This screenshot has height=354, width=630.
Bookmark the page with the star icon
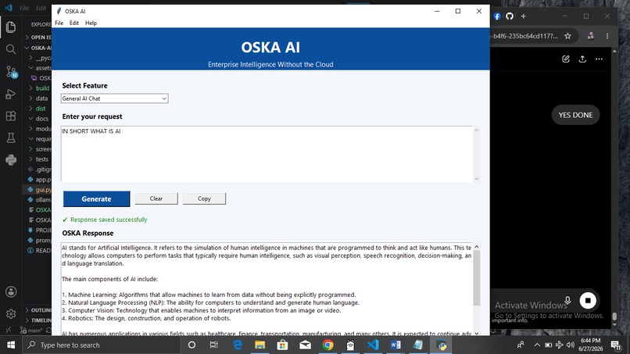click(x=567, y=36)
